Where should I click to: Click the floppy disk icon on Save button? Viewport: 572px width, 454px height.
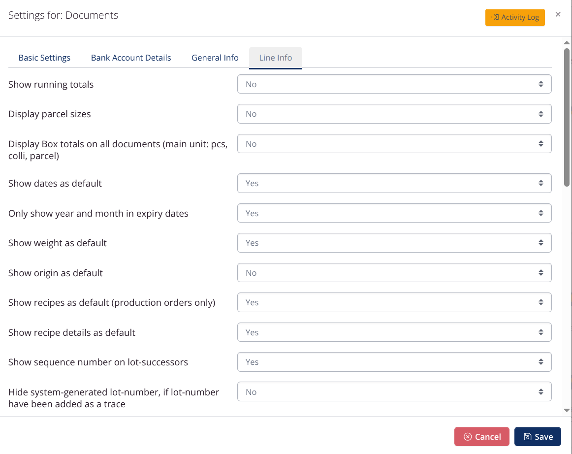tap(528, 436)
